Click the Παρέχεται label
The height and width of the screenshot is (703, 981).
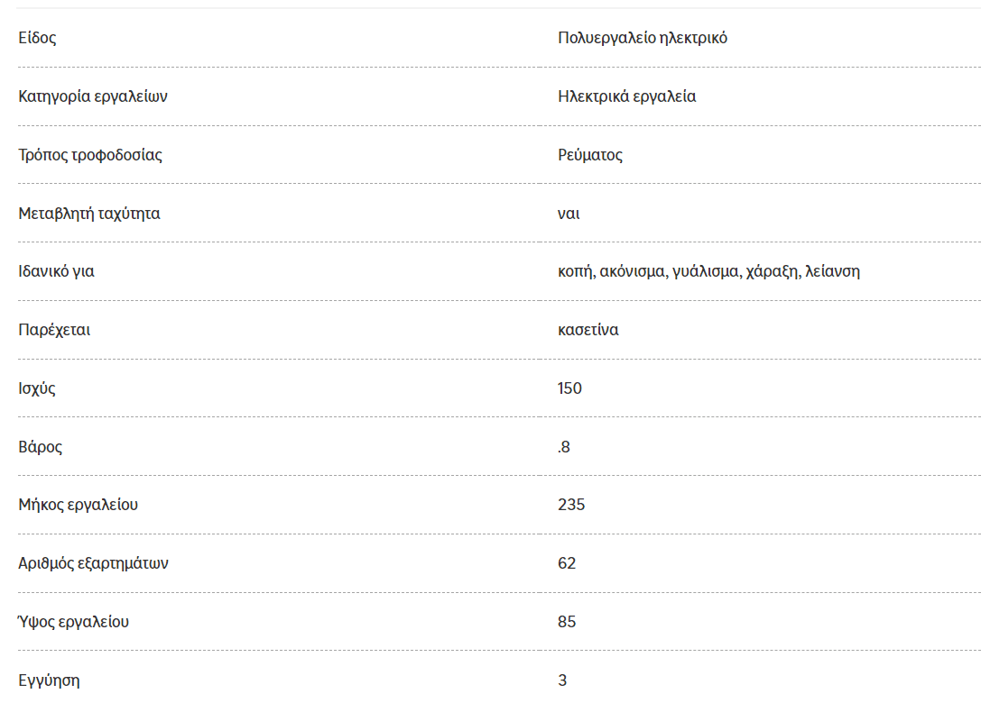54,330
